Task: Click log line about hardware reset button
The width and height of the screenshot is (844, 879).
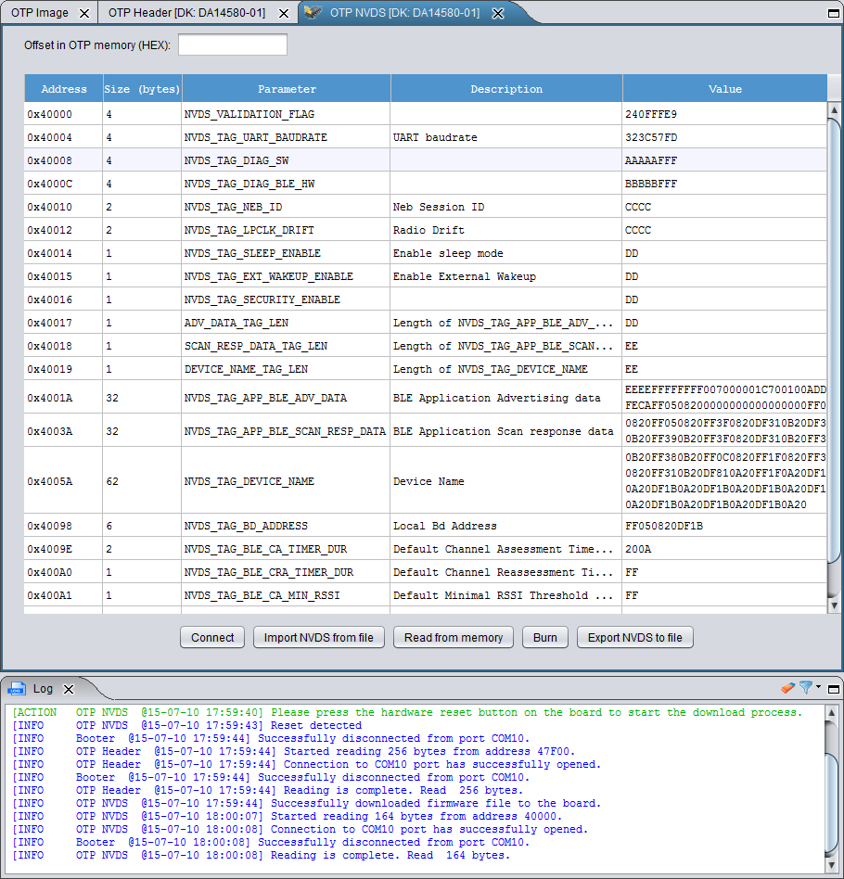Action: [408, 712]
